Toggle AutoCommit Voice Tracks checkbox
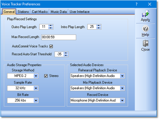 51,46
